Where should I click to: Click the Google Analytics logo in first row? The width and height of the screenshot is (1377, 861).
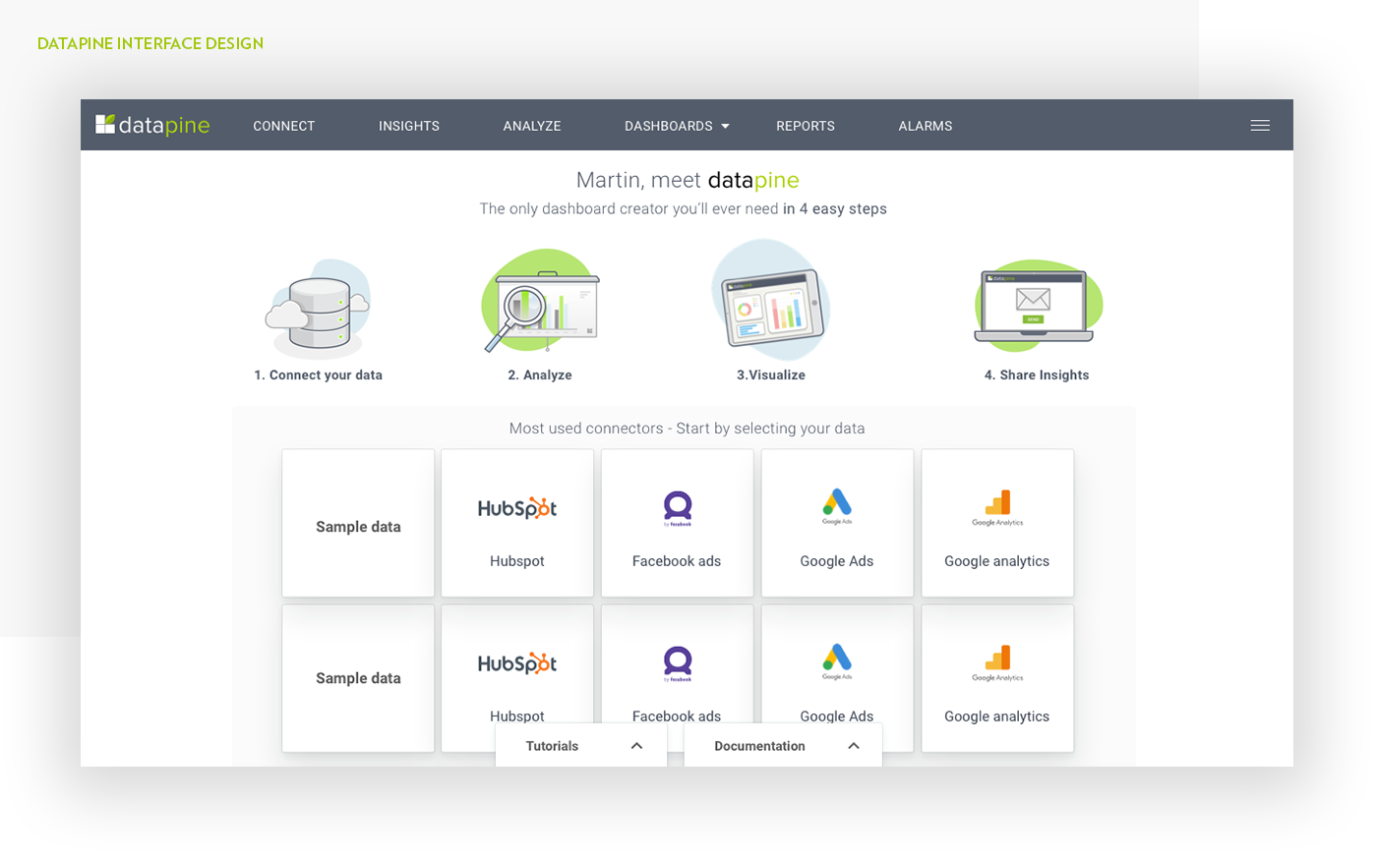pos(997,507)
